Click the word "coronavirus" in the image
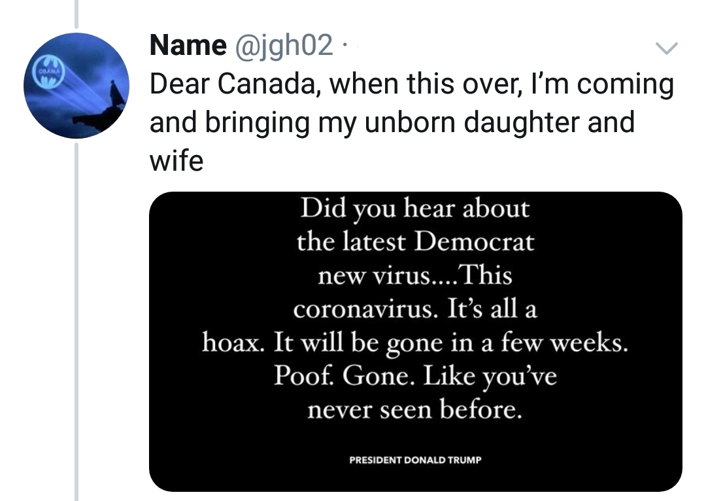Viewport: 706px width, 501px height. pos(365,309)
